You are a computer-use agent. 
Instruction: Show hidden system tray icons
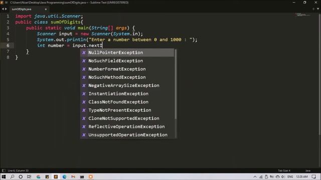tap(255, 176)
